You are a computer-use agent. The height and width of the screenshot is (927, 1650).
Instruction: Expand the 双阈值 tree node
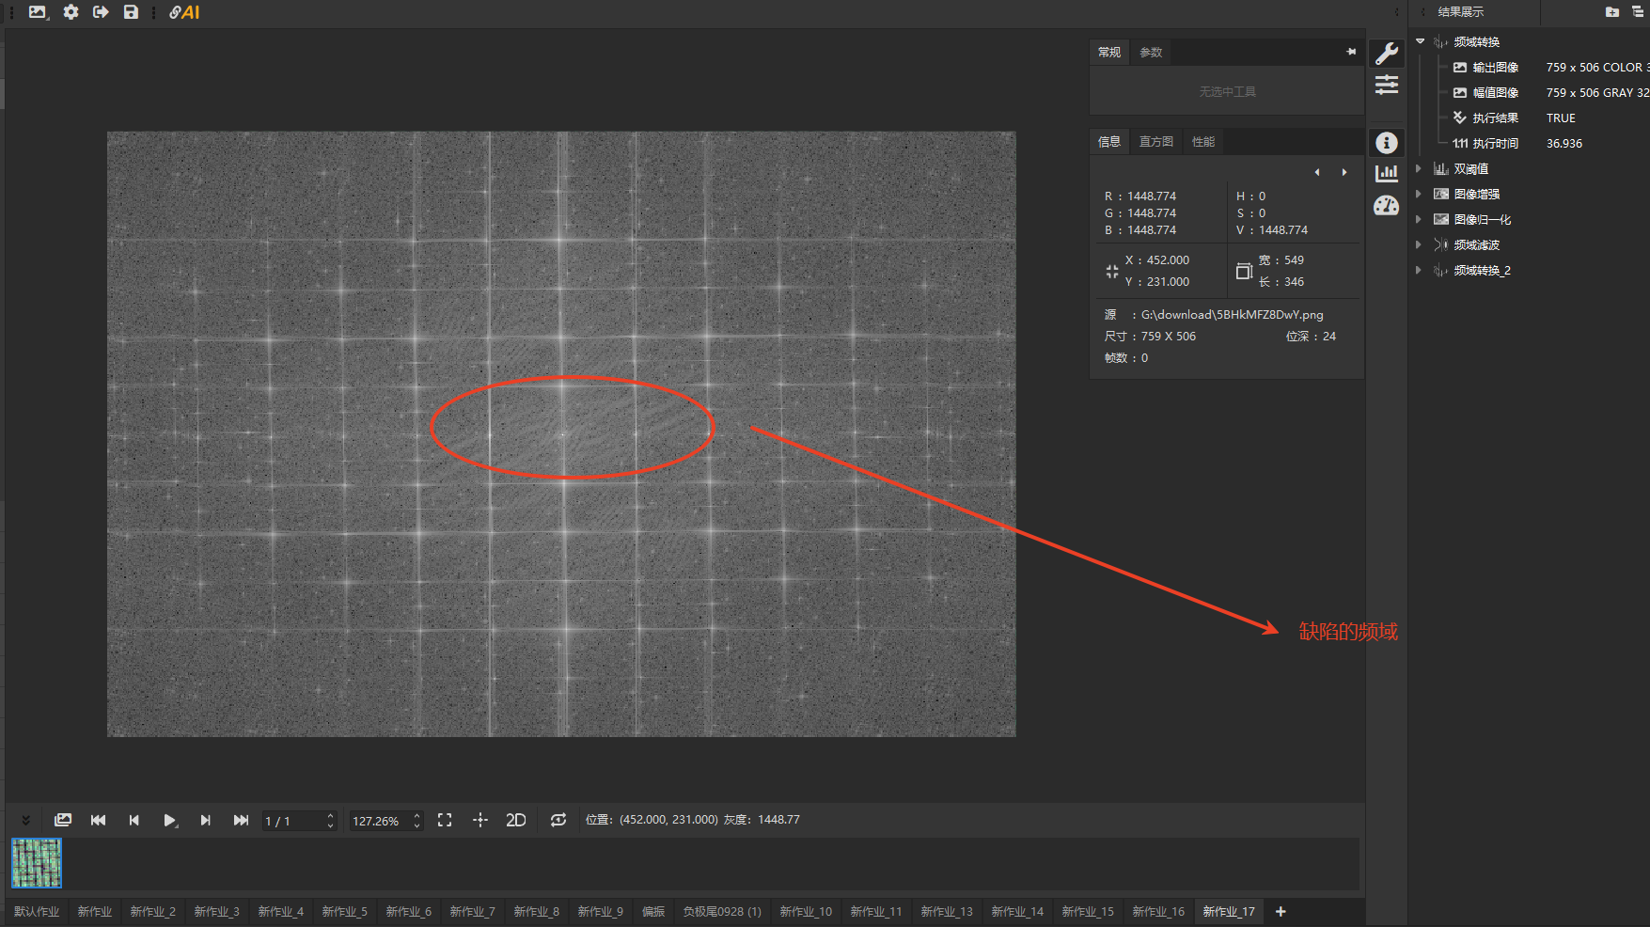(1419, 169)
